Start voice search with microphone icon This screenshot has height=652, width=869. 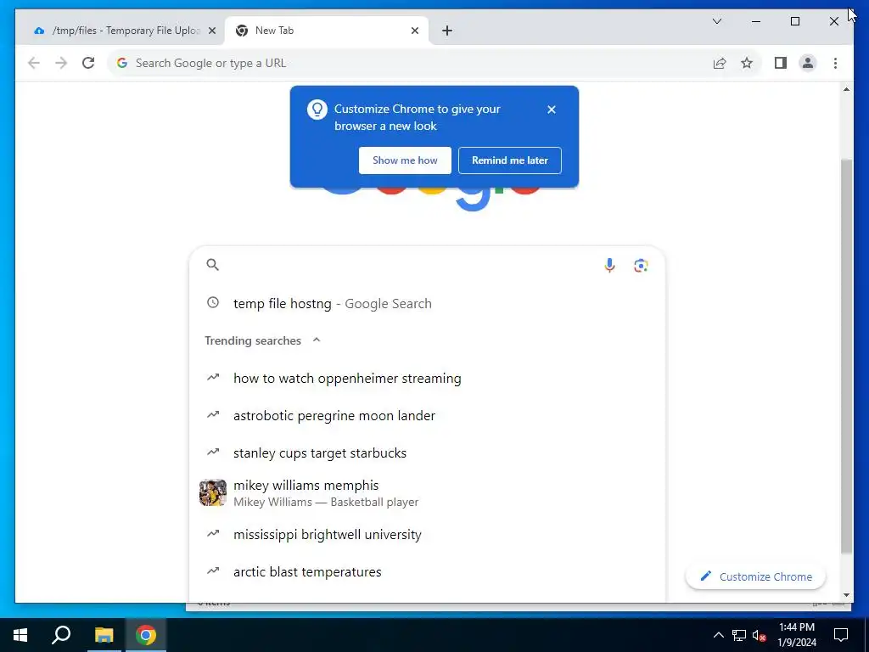coord(609,265)
